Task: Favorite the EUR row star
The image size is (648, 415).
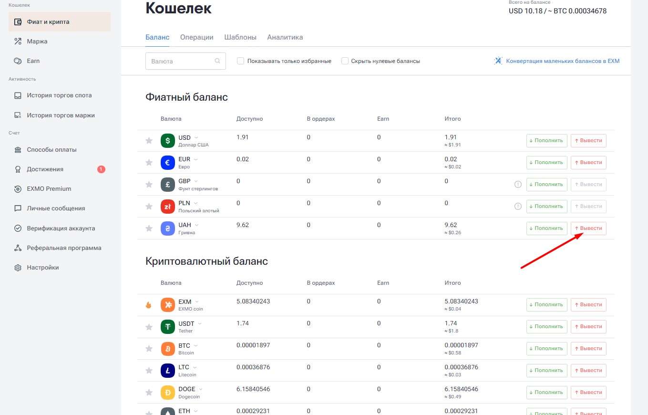Action: pyautogui.click(x=149, y=163)
